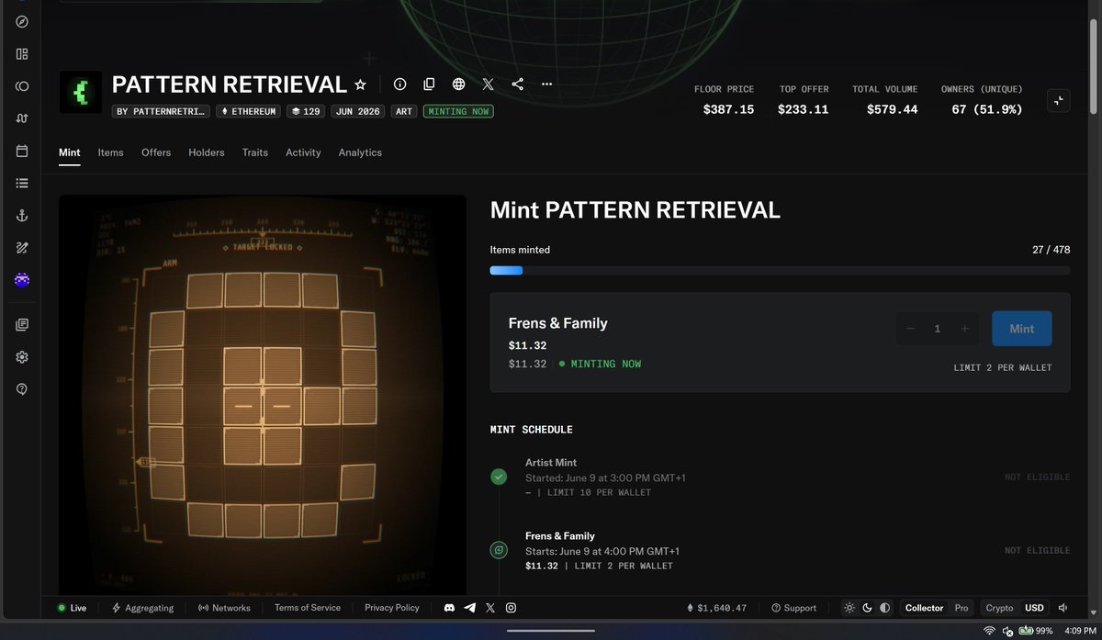Viewport: 1102px width, 640px height.
Task: Open the collection website globe icon
Action: pos(458,84)
